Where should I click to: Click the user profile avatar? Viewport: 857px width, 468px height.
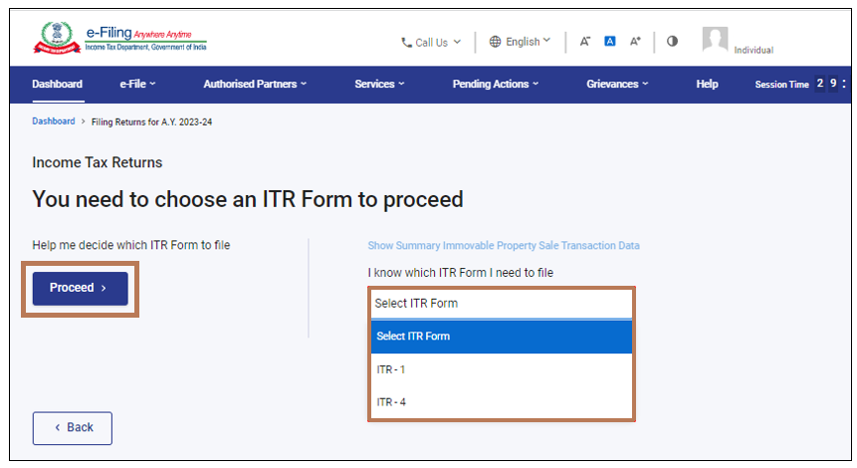(x=715, y=41)
